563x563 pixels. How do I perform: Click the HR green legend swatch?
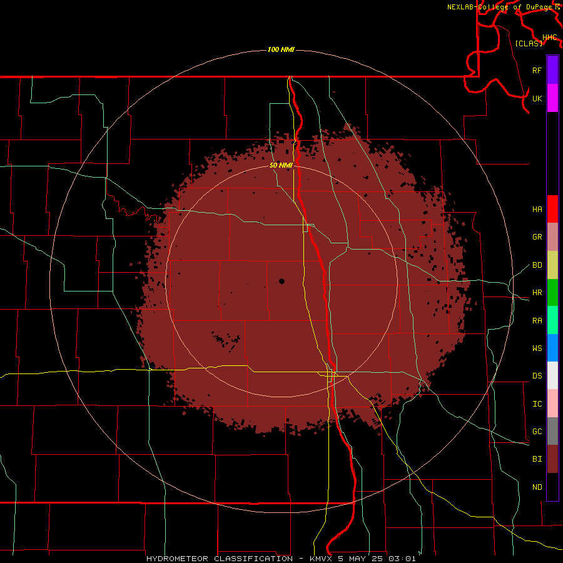(552, 293)
